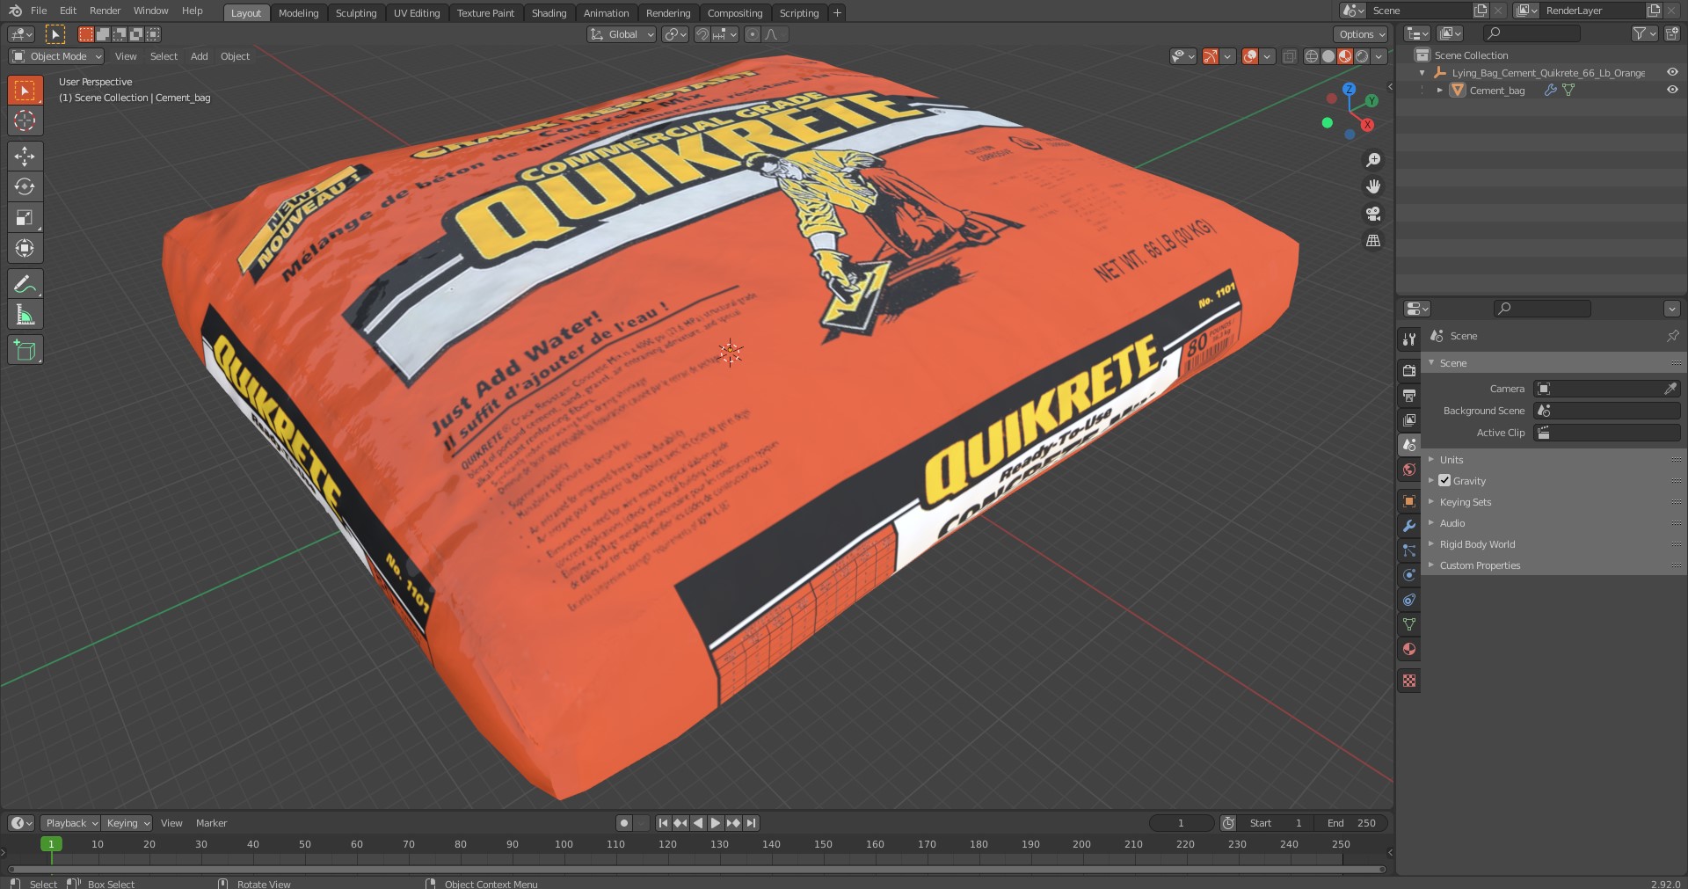1688x889 pixels.
Task: Expand the Cement_bag tree item
Action: (1439, 91)
